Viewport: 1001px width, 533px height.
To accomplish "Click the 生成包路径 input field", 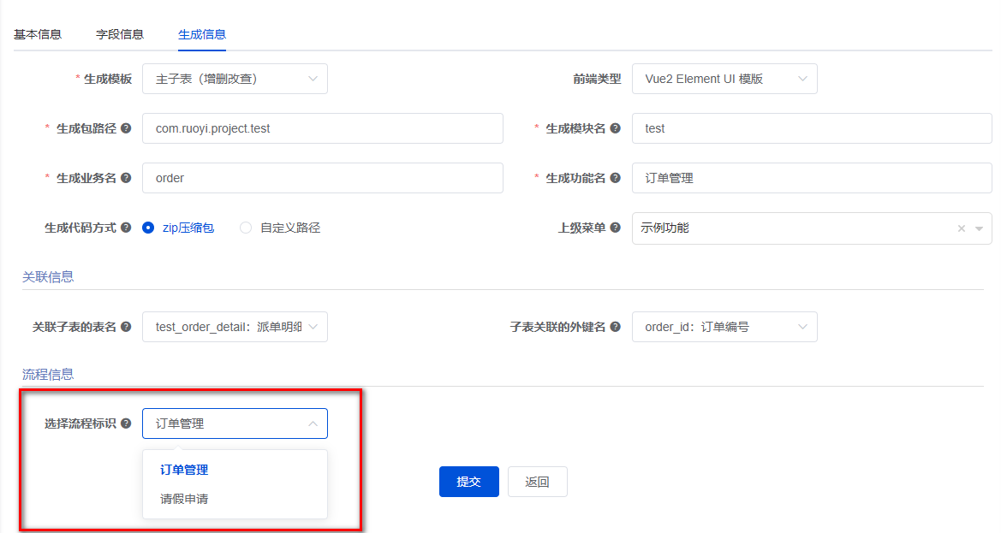I will click(322, 129).
